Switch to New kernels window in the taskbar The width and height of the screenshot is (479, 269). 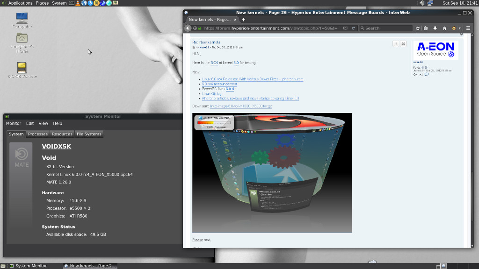coord(90,266)
